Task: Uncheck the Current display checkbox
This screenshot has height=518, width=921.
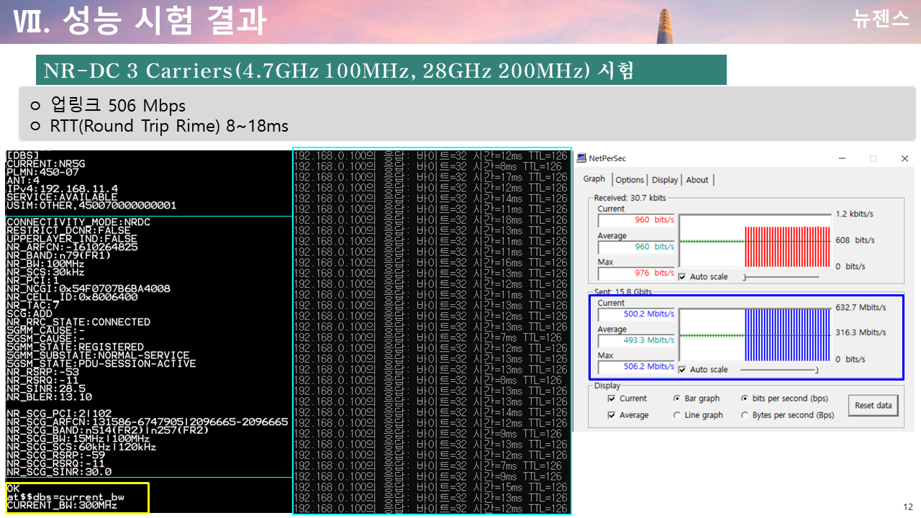Action: 612,398
